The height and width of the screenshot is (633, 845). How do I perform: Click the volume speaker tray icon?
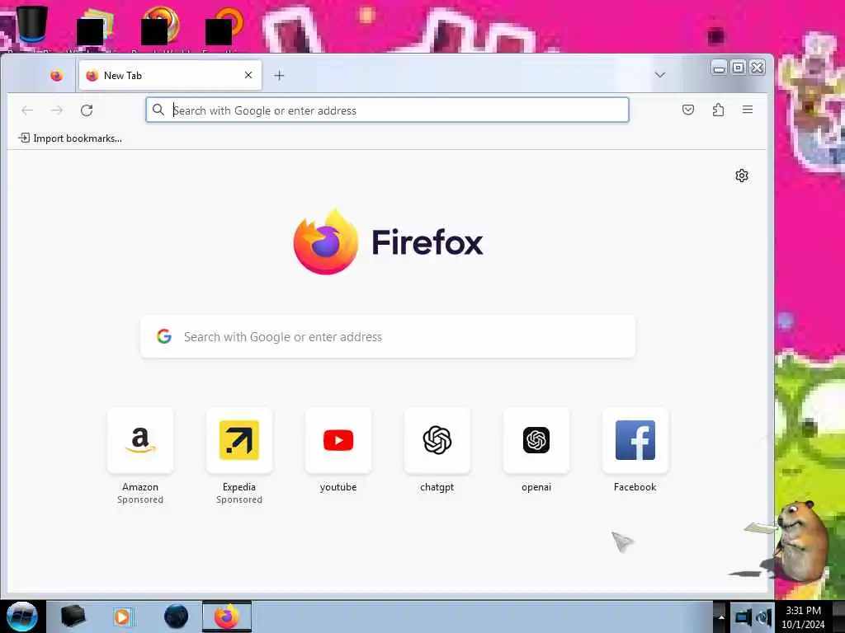point(764,617)
